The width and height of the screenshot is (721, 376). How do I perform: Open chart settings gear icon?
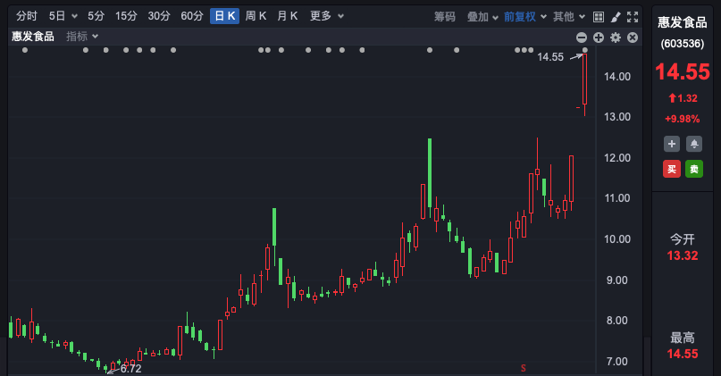[615, 37]
